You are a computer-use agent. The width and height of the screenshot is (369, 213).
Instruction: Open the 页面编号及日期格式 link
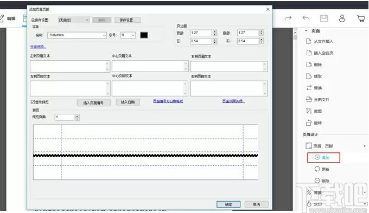[x=168, y=101]
